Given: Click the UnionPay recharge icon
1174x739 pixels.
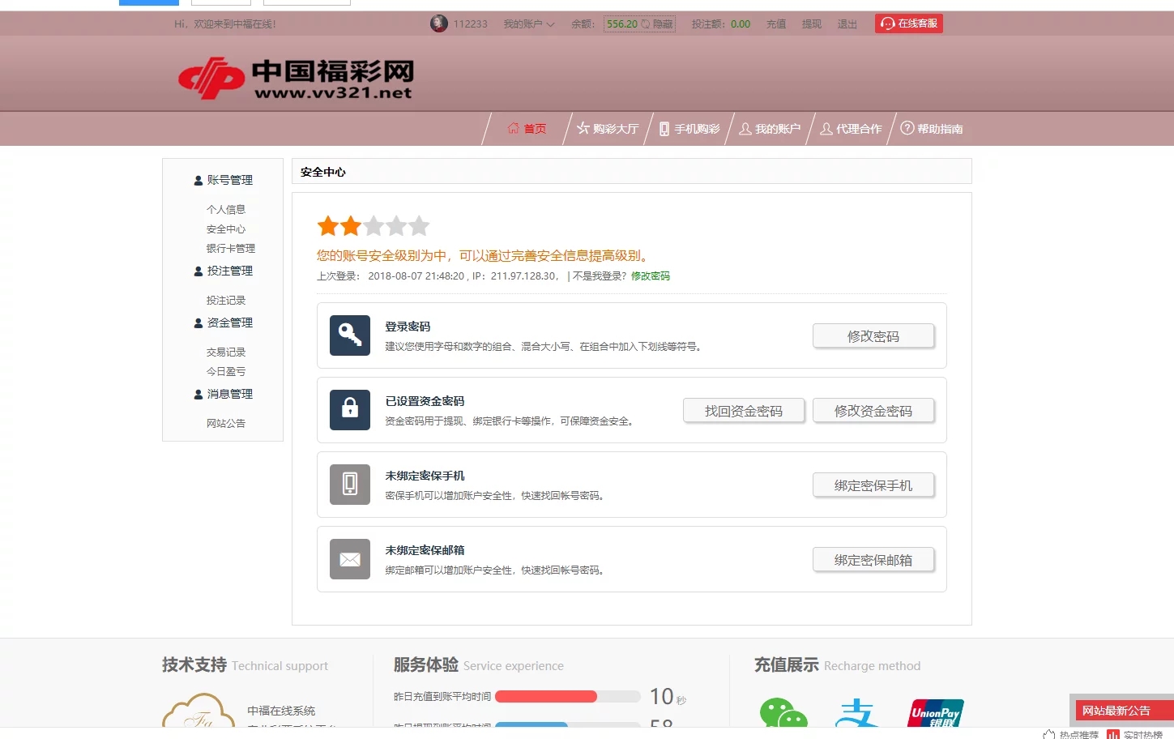Looking at the screenshot, I should tap(936, 713).
